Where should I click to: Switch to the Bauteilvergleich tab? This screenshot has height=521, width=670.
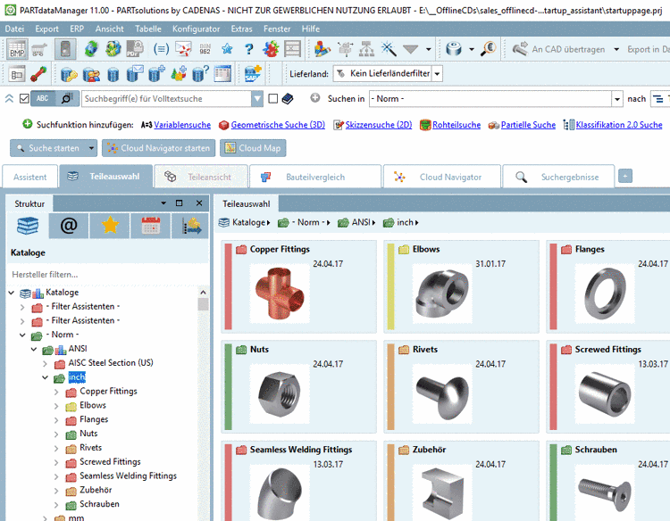tap(315, 177)
